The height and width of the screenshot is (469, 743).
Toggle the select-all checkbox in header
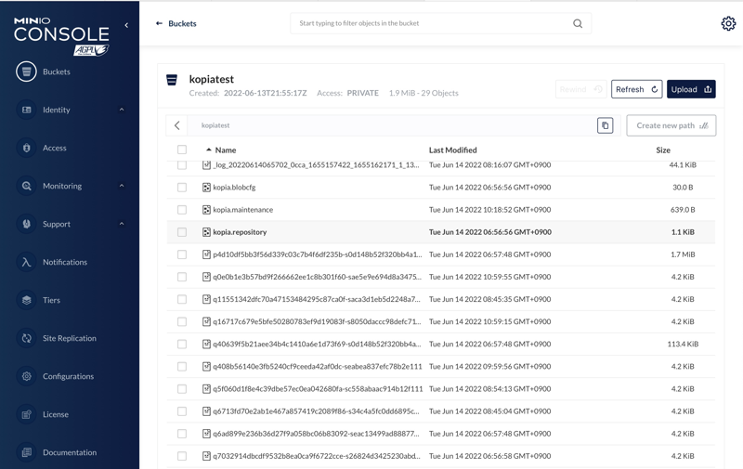click(x=182, y=150)
